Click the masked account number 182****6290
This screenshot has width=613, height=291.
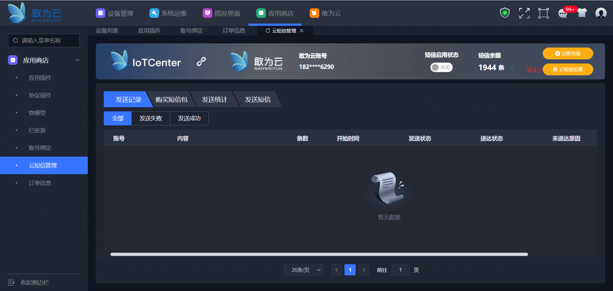point(316,67)
